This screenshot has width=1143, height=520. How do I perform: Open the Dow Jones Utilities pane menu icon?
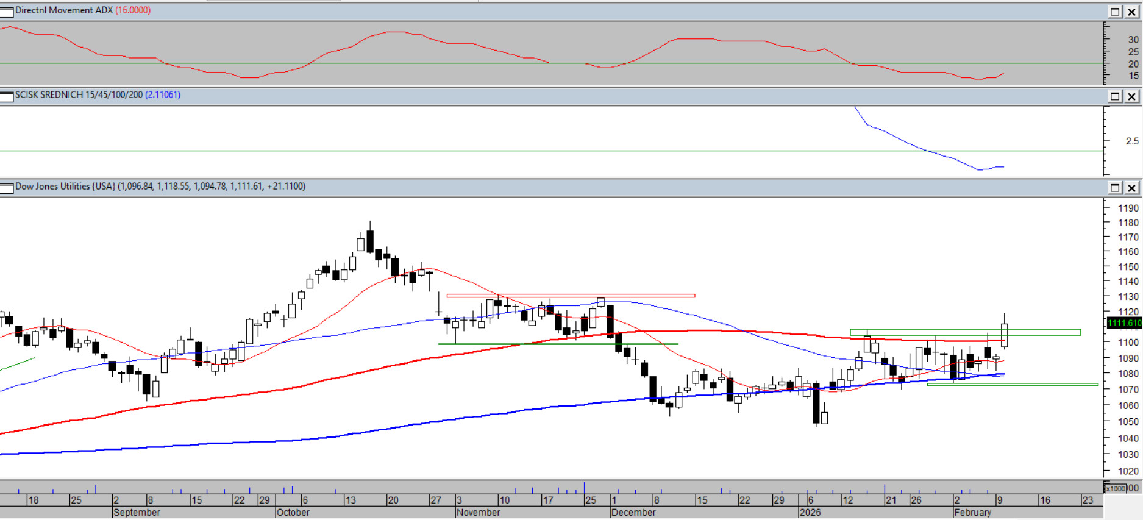click(x=7, y=188)
